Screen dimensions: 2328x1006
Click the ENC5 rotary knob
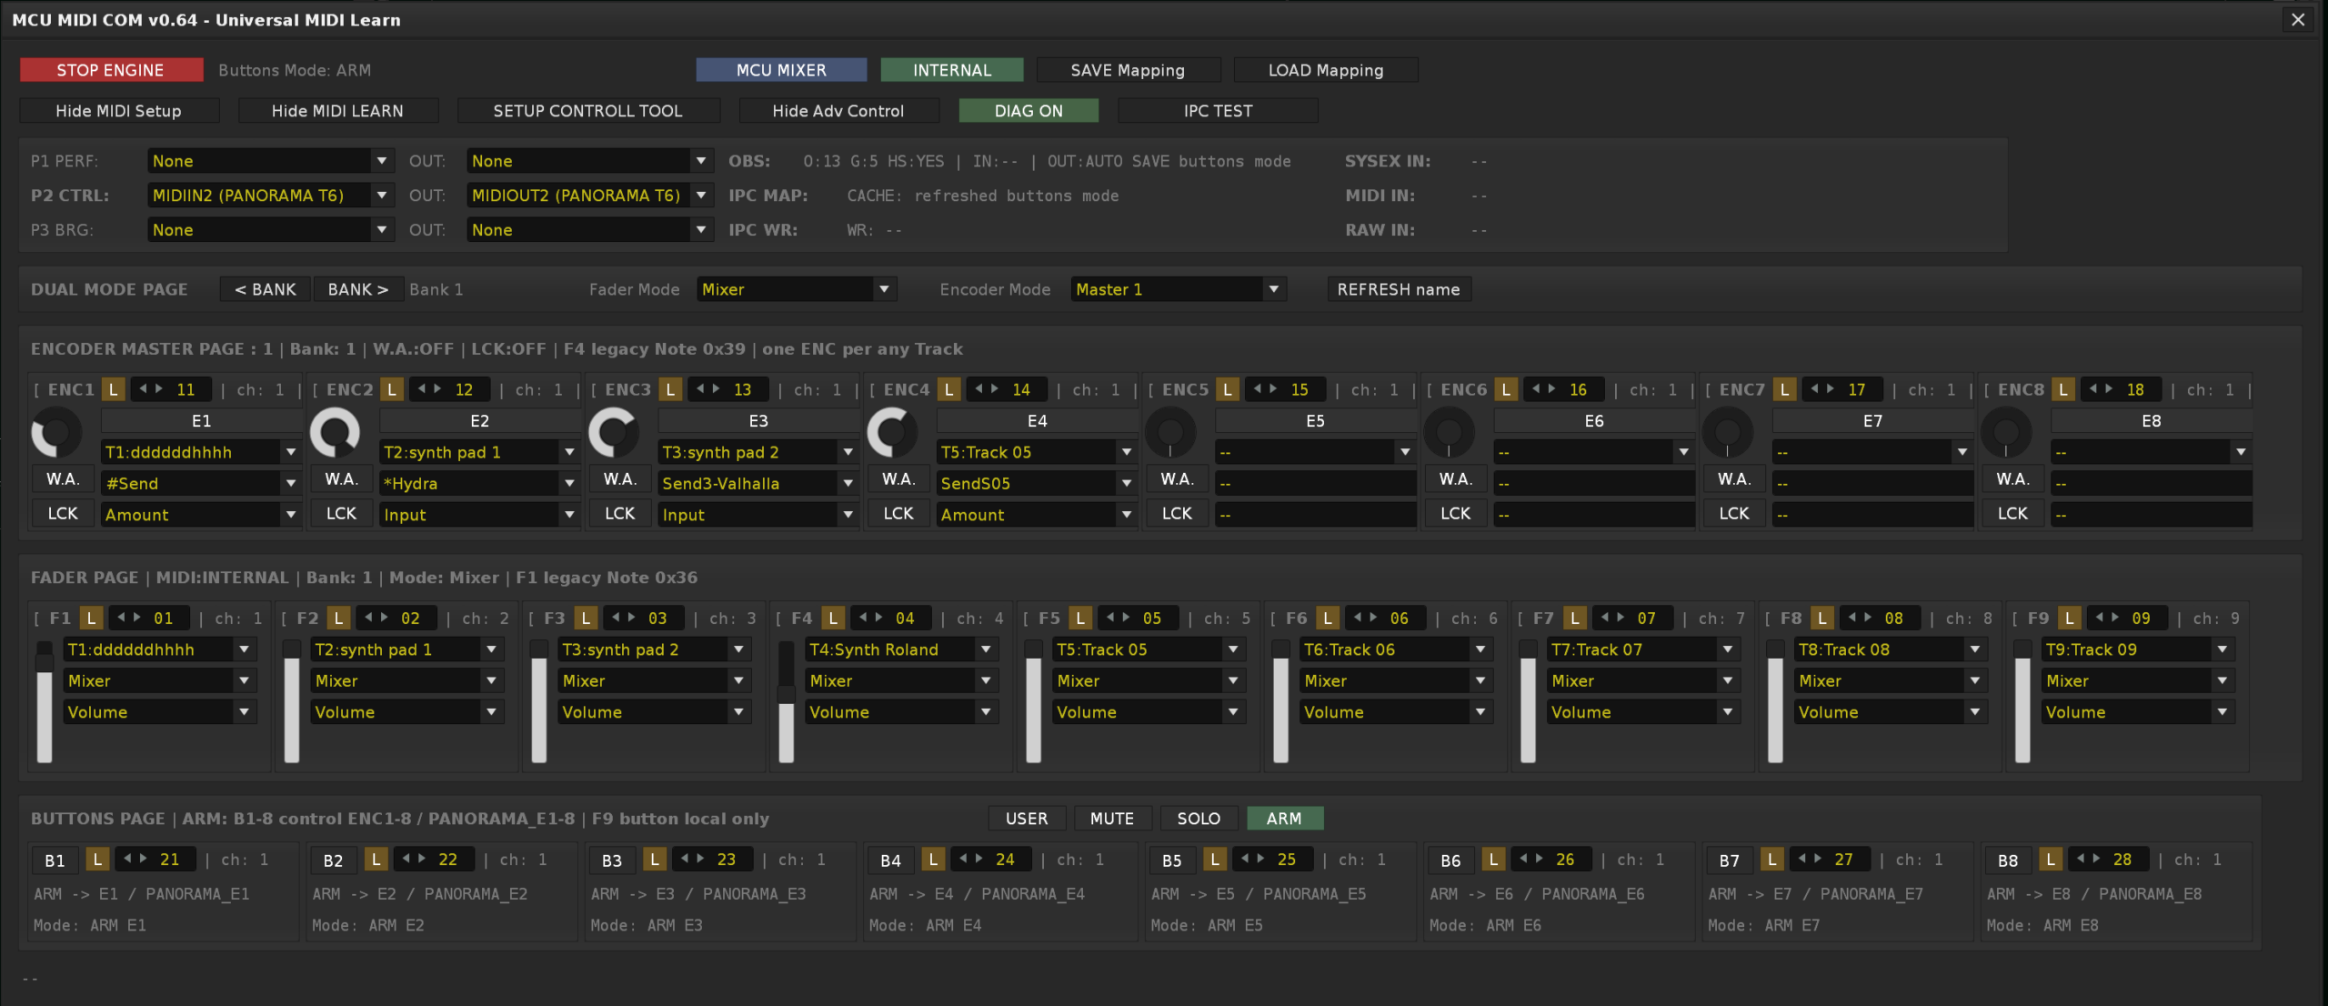pos(1170,433)
